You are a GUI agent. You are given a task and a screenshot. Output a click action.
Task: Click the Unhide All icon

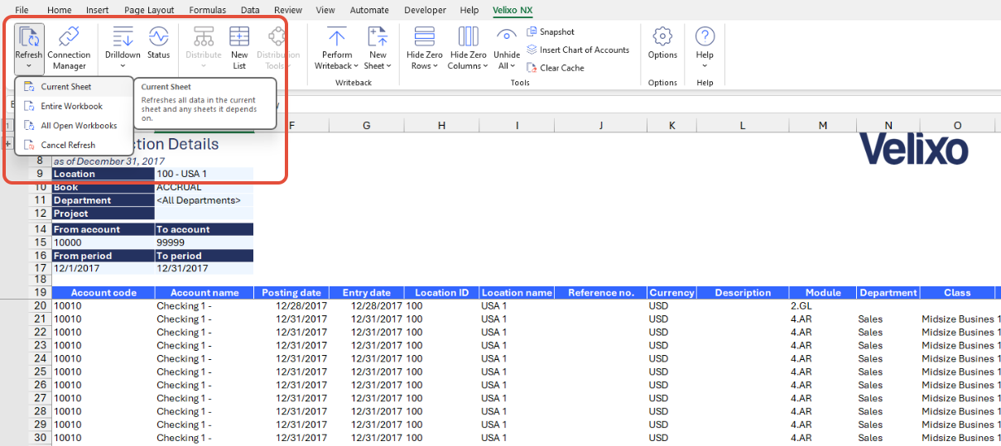[507, 36]
